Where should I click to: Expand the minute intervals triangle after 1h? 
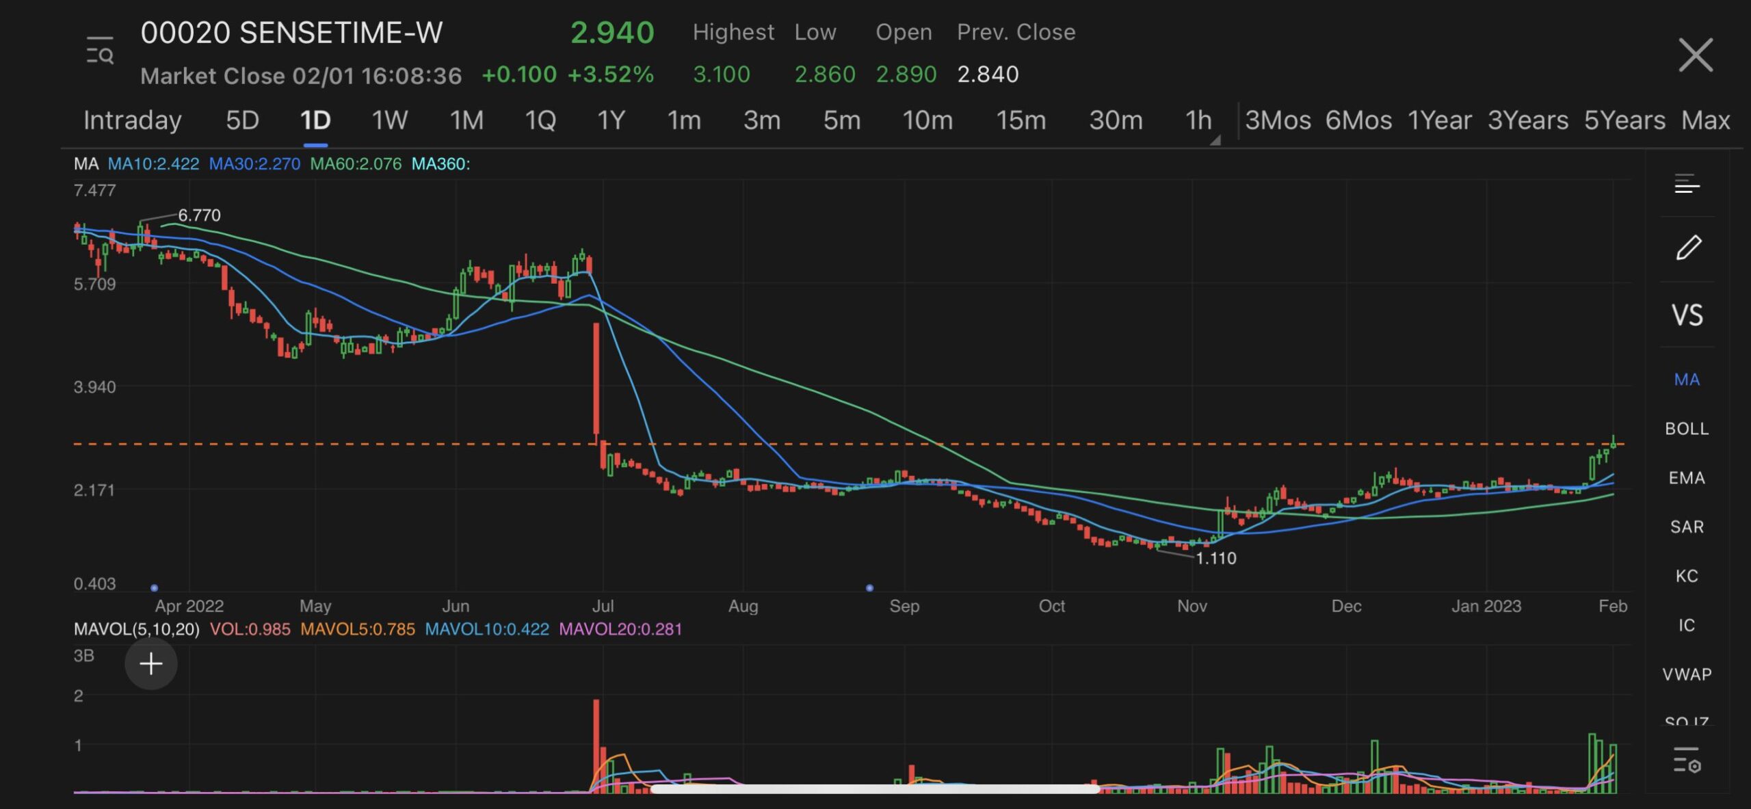pos(1215,140)
